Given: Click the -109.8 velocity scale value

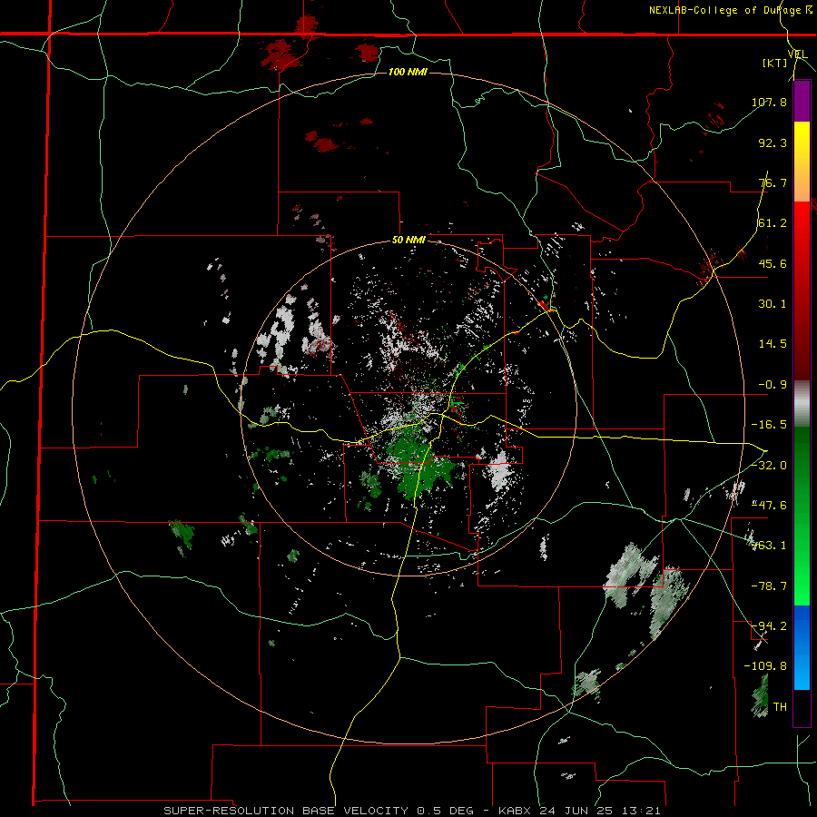Looking at the screenshot, I should click(x=765, y=666).
